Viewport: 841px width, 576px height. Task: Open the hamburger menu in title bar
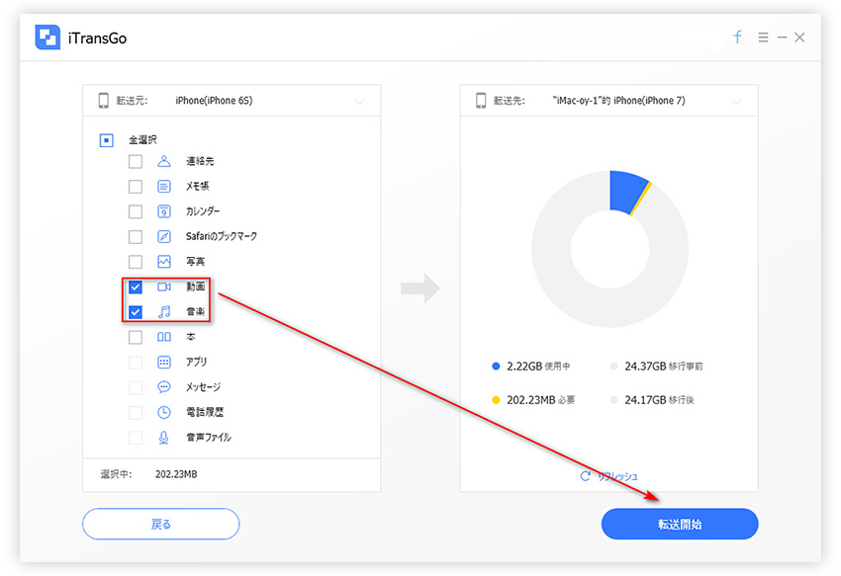point(763,38)
